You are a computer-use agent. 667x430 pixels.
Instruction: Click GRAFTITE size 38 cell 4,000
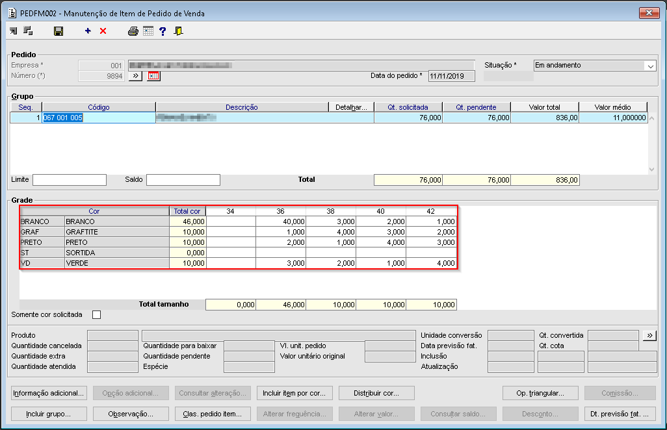pyautogui.click(x=331, y=232)
